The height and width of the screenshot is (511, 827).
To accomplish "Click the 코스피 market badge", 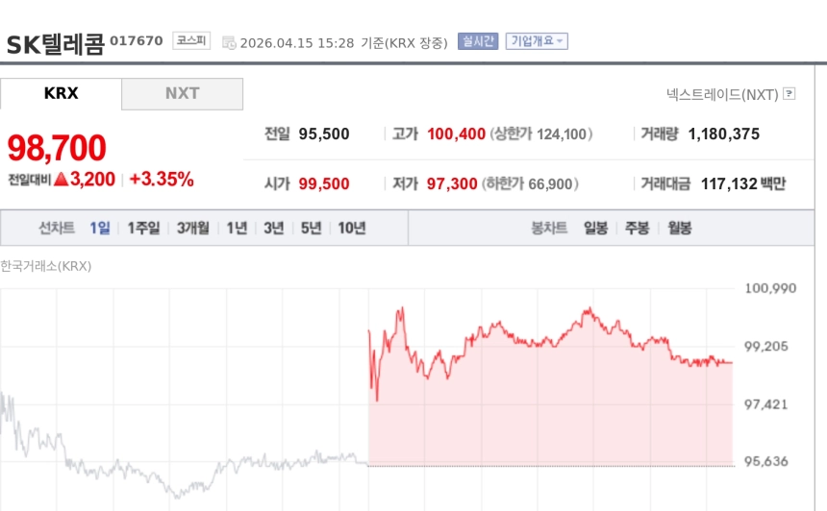I will pyautogui.click(x=189, y=40).
